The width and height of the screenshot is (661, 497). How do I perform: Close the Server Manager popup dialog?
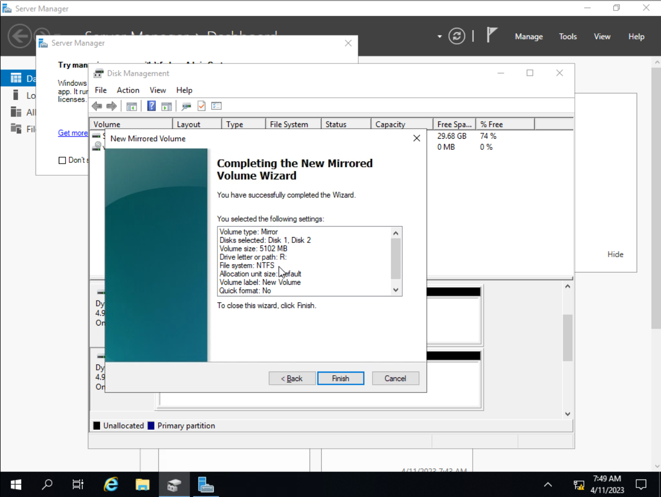(x=348, y=43)
